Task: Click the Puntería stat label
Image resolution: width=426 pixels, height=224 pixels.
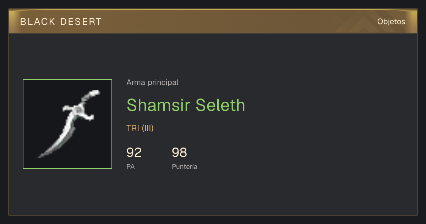Action: coord(185,166)
